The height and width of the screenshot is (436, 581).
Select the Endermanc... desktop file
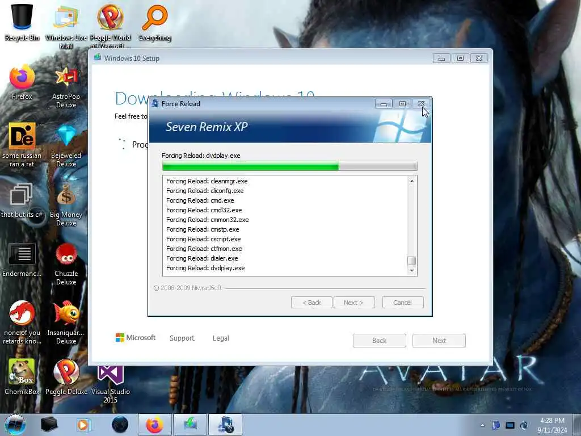pyautogui.click(x=22, y=259)
